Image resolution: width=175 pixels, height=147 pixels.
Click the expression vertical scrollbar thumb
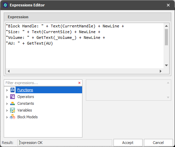click(x=166, y=37)
